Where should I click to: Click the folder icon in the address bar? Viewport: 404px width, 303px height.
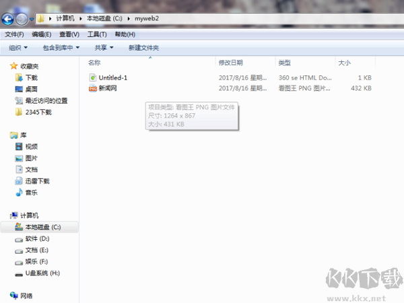tap(40, 19)
